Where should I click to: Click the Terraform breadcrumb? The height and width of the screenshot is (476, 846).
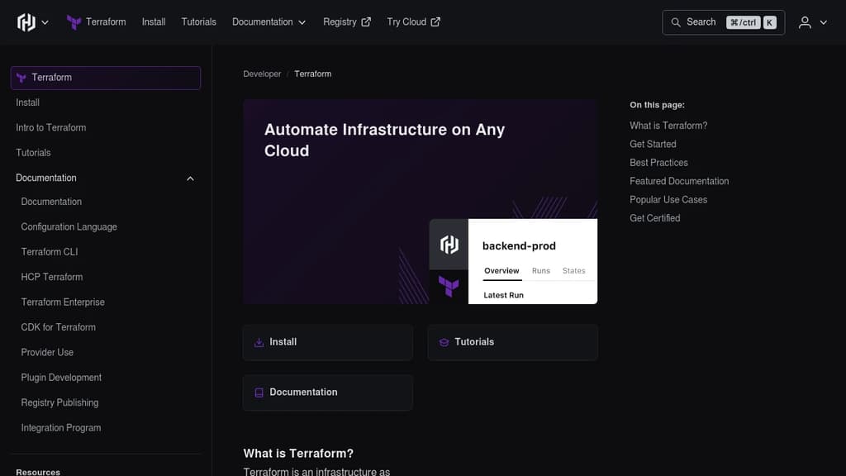313,74
